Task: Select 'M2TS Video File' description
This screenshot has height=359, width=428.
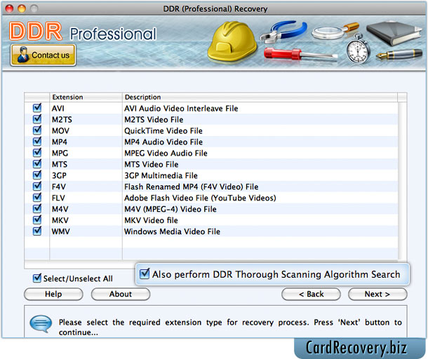Action: click(154, 120)
